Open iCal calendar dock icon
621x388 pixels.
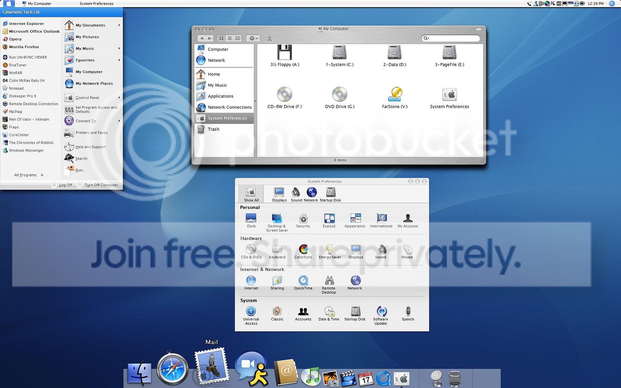pyautogui.click(x=366, y=378)
